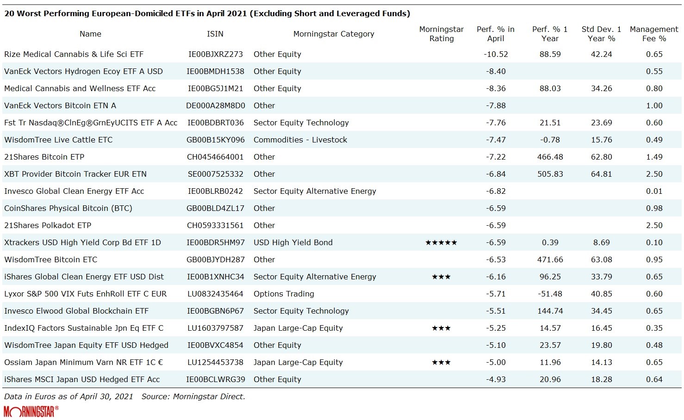684x420 pixels.
Task: Click the Std Dev. 1 Year % header
Action: click(601, 34)
